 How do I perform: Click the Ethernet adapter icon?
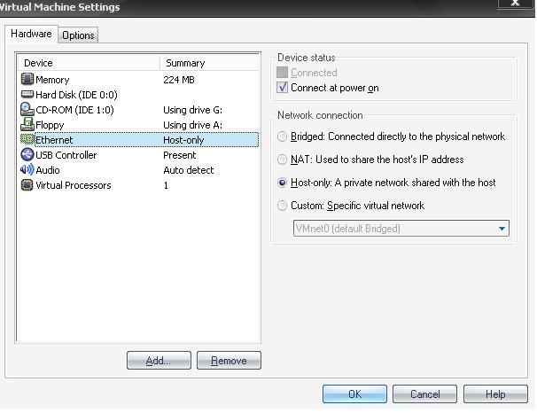27,140
